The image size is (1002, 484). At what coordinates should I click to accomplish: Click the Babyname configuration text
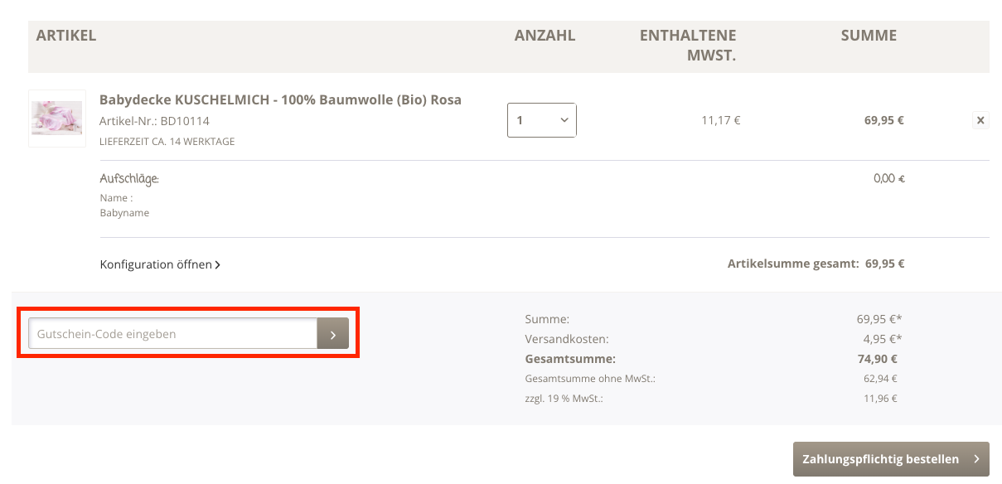coord(124,213)
